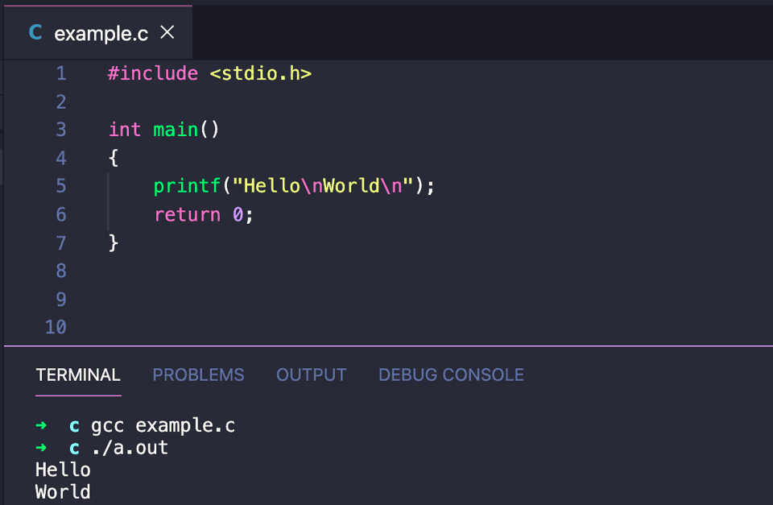Click line number 5 beside printf
Screen dimensions: 773x505
[x=60, y=185]
